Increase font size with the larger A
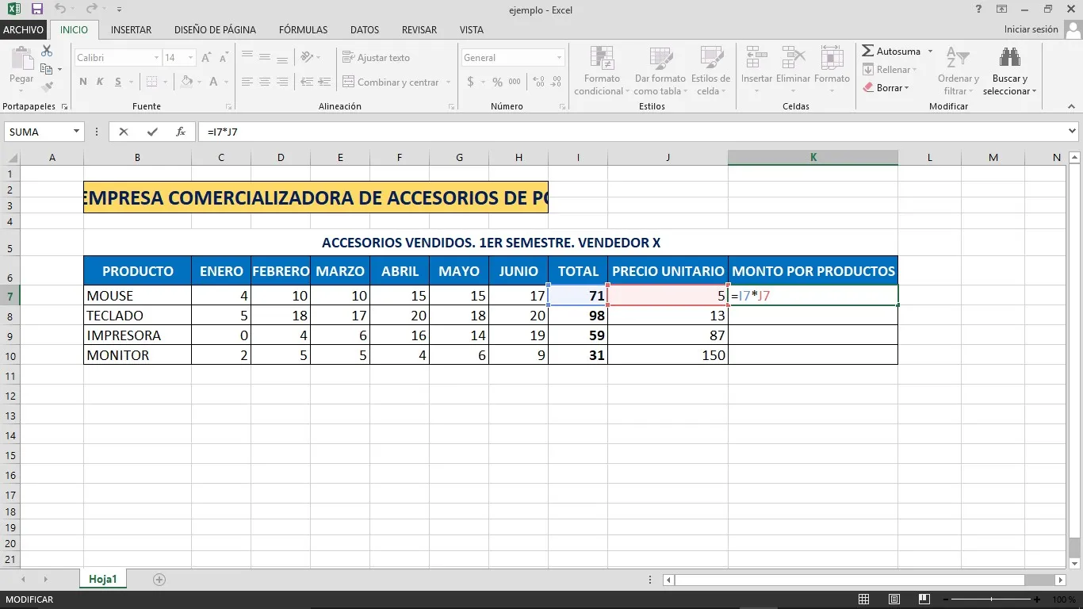The image size is (1083, 609). [x=207, y=58]
